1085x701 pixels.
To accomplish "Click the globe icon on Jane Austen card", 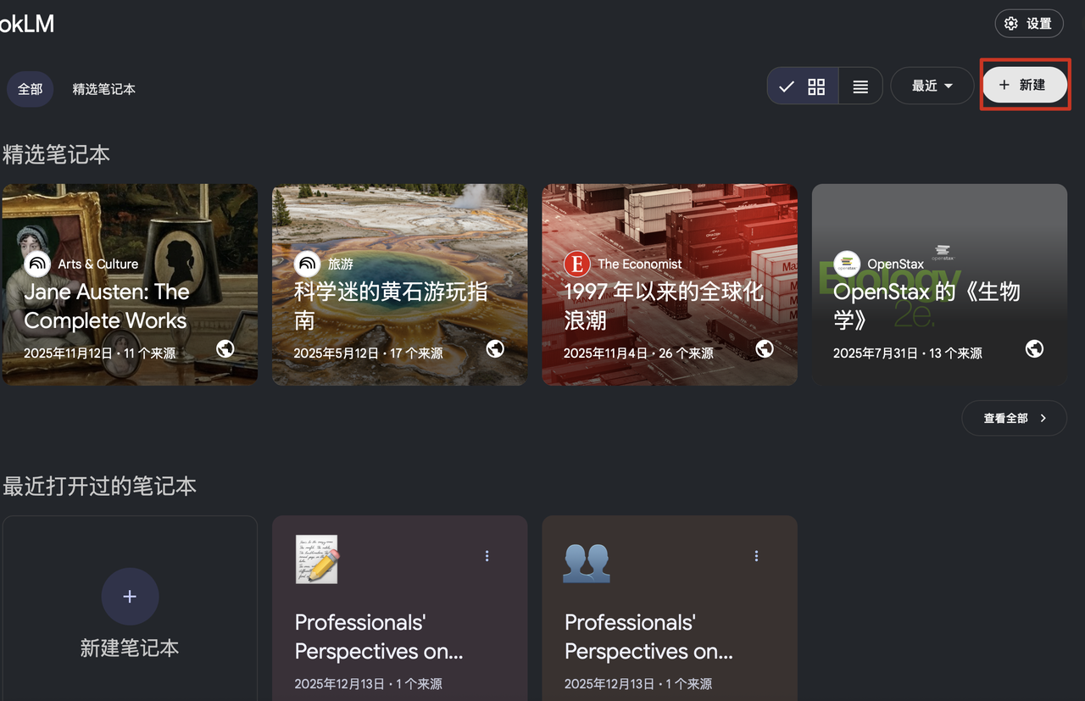I will (x=225, y=348).
